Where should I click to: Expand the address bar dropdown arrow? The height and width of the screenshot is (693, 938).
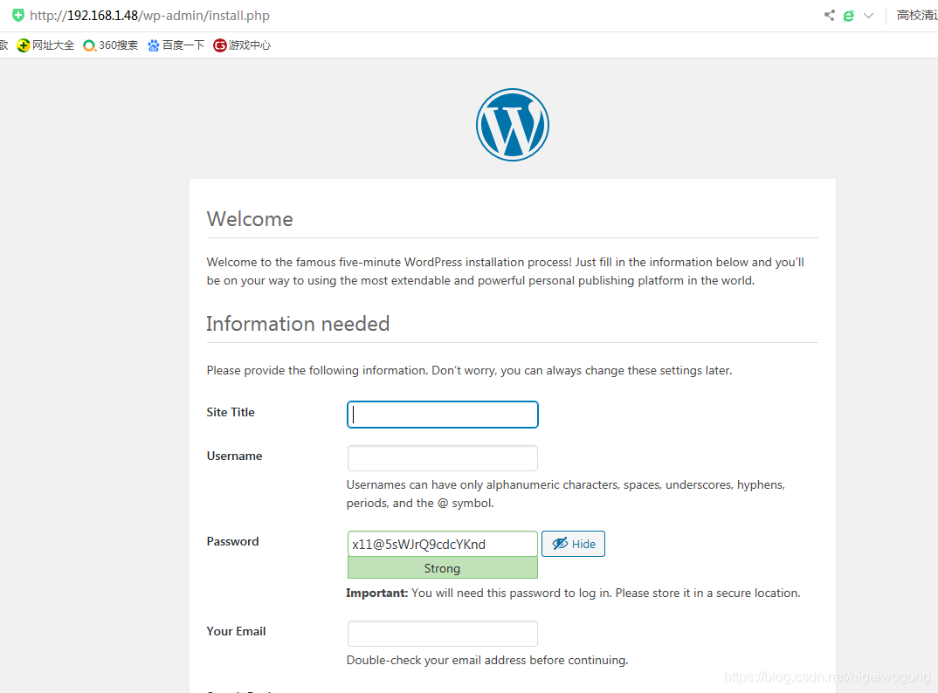click(x=869, y=16)
